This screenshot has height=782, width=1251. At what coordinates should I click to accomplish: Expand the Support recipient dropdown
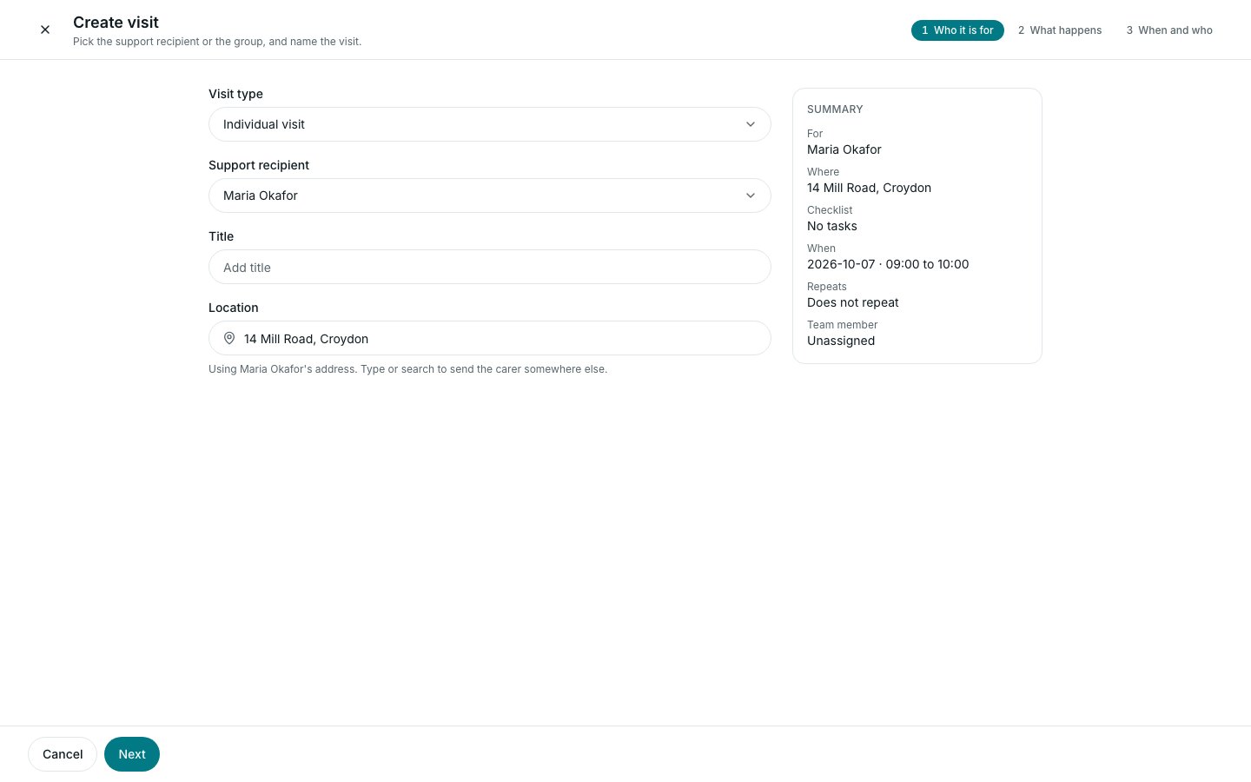(x=490, y=195)
